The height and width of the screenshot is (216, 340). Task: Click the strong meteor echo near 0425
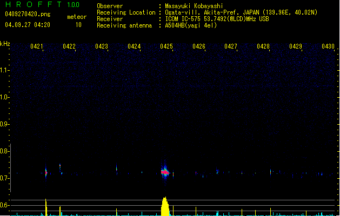pyautogui.click(x=165, y=172)
